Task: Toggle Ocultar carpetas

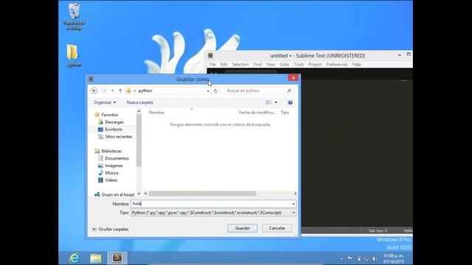Action: point(110,229)
